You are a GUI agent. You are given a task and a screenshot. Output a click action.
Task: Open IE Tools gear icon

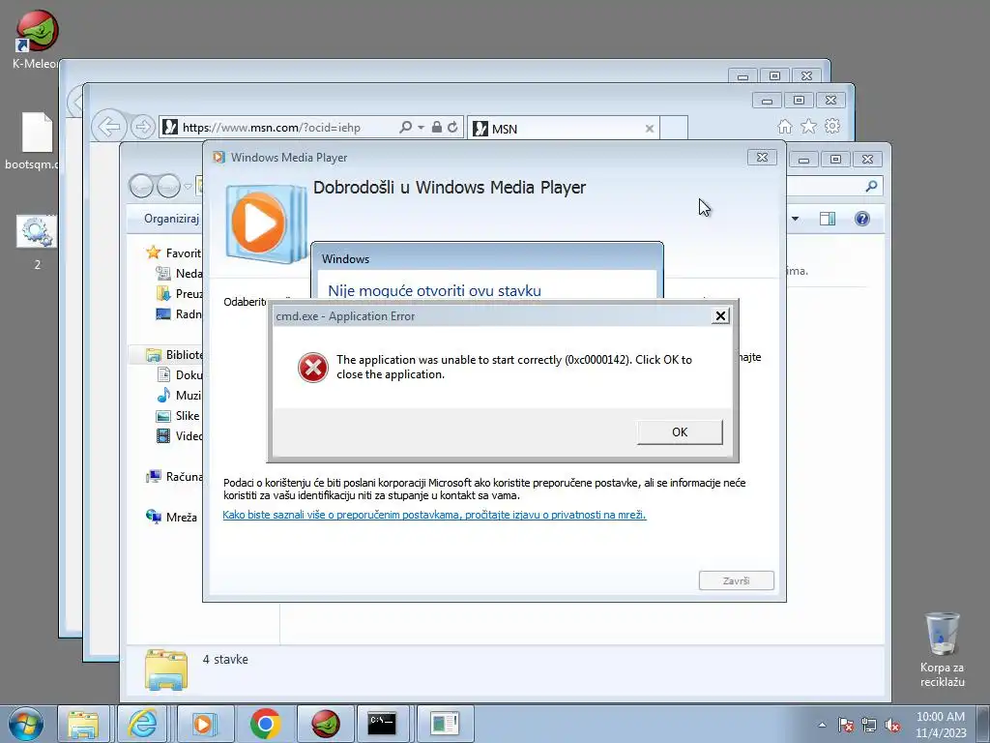(832, 127)
